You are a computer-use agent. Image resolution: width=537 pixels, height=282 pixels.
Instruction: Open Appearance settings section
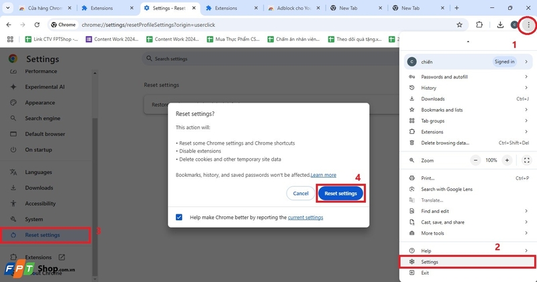coord(40,102)
